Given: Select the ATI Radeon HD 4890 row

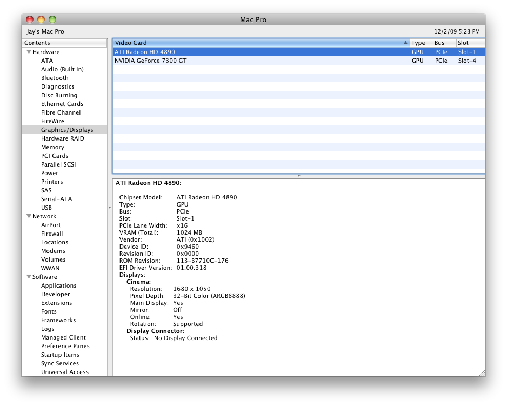Looking at the screenshot, I should [299, 52].
